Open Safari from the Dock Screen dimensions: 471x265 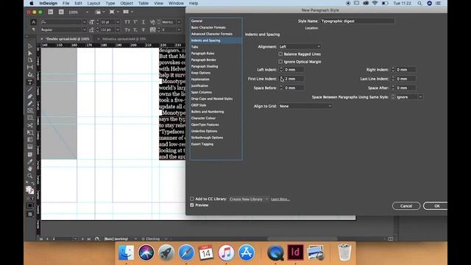click(186, 252)
